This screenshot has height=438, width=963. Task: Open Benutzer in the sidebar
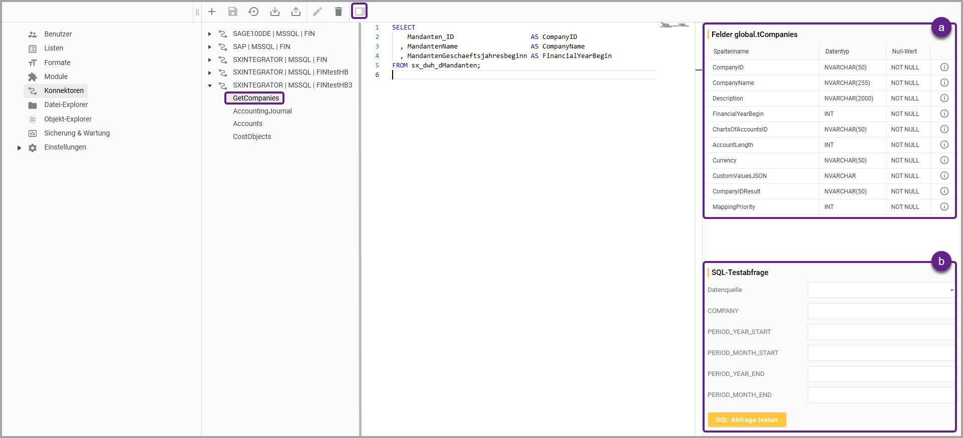coord(58,34)
